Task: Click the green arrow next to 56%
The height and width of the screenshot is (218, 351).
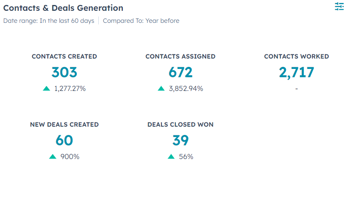Action: click(171, 157)
